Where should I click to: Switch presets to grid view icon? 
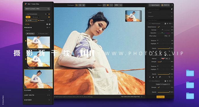(x=47, y=28)
